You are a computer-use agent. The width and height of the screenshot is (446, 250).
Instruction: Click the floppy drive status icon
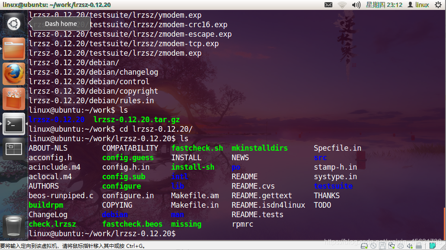[x=382, y=245]
